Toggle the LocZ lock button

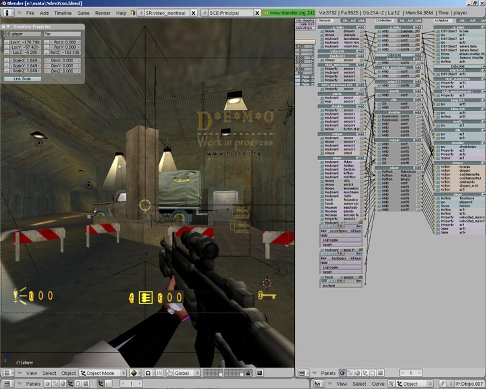tap(6, 52)
